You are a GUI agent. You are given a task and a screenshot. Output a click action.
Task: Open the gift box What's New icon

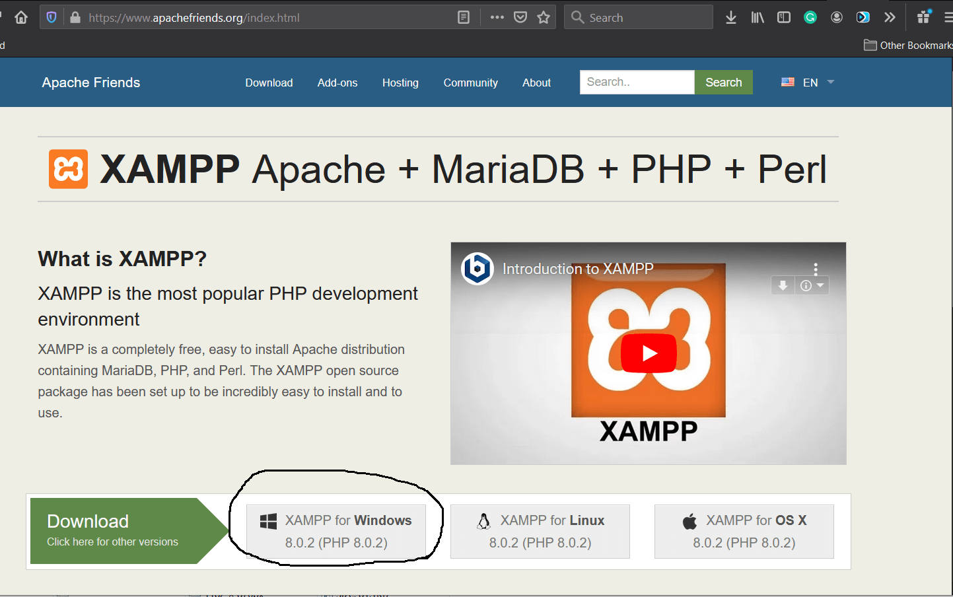tap(924, 17)
